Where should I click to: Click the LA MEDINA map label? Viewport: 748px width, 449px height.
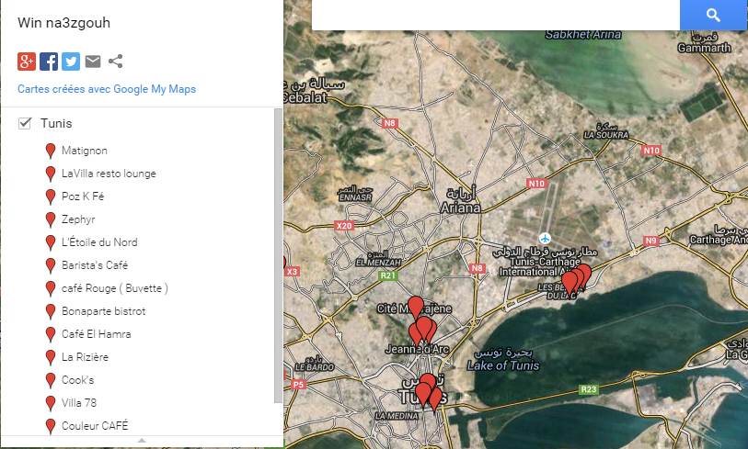(397, 416)
